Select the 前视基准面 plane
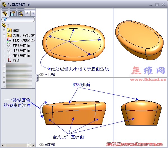This screenshot has height=148, width=168. coord(21,45)
